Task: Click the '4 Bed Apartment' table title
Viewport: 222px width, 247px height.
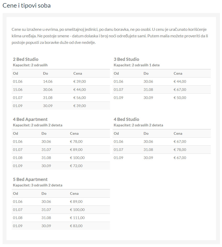Action: tap(30, 119)
